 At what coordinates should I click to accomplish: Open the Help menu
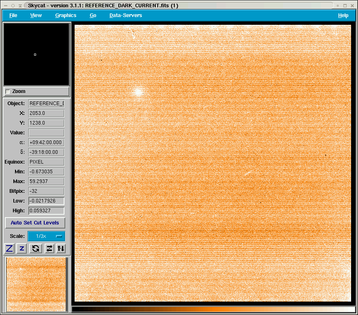[x=343, y=15]
